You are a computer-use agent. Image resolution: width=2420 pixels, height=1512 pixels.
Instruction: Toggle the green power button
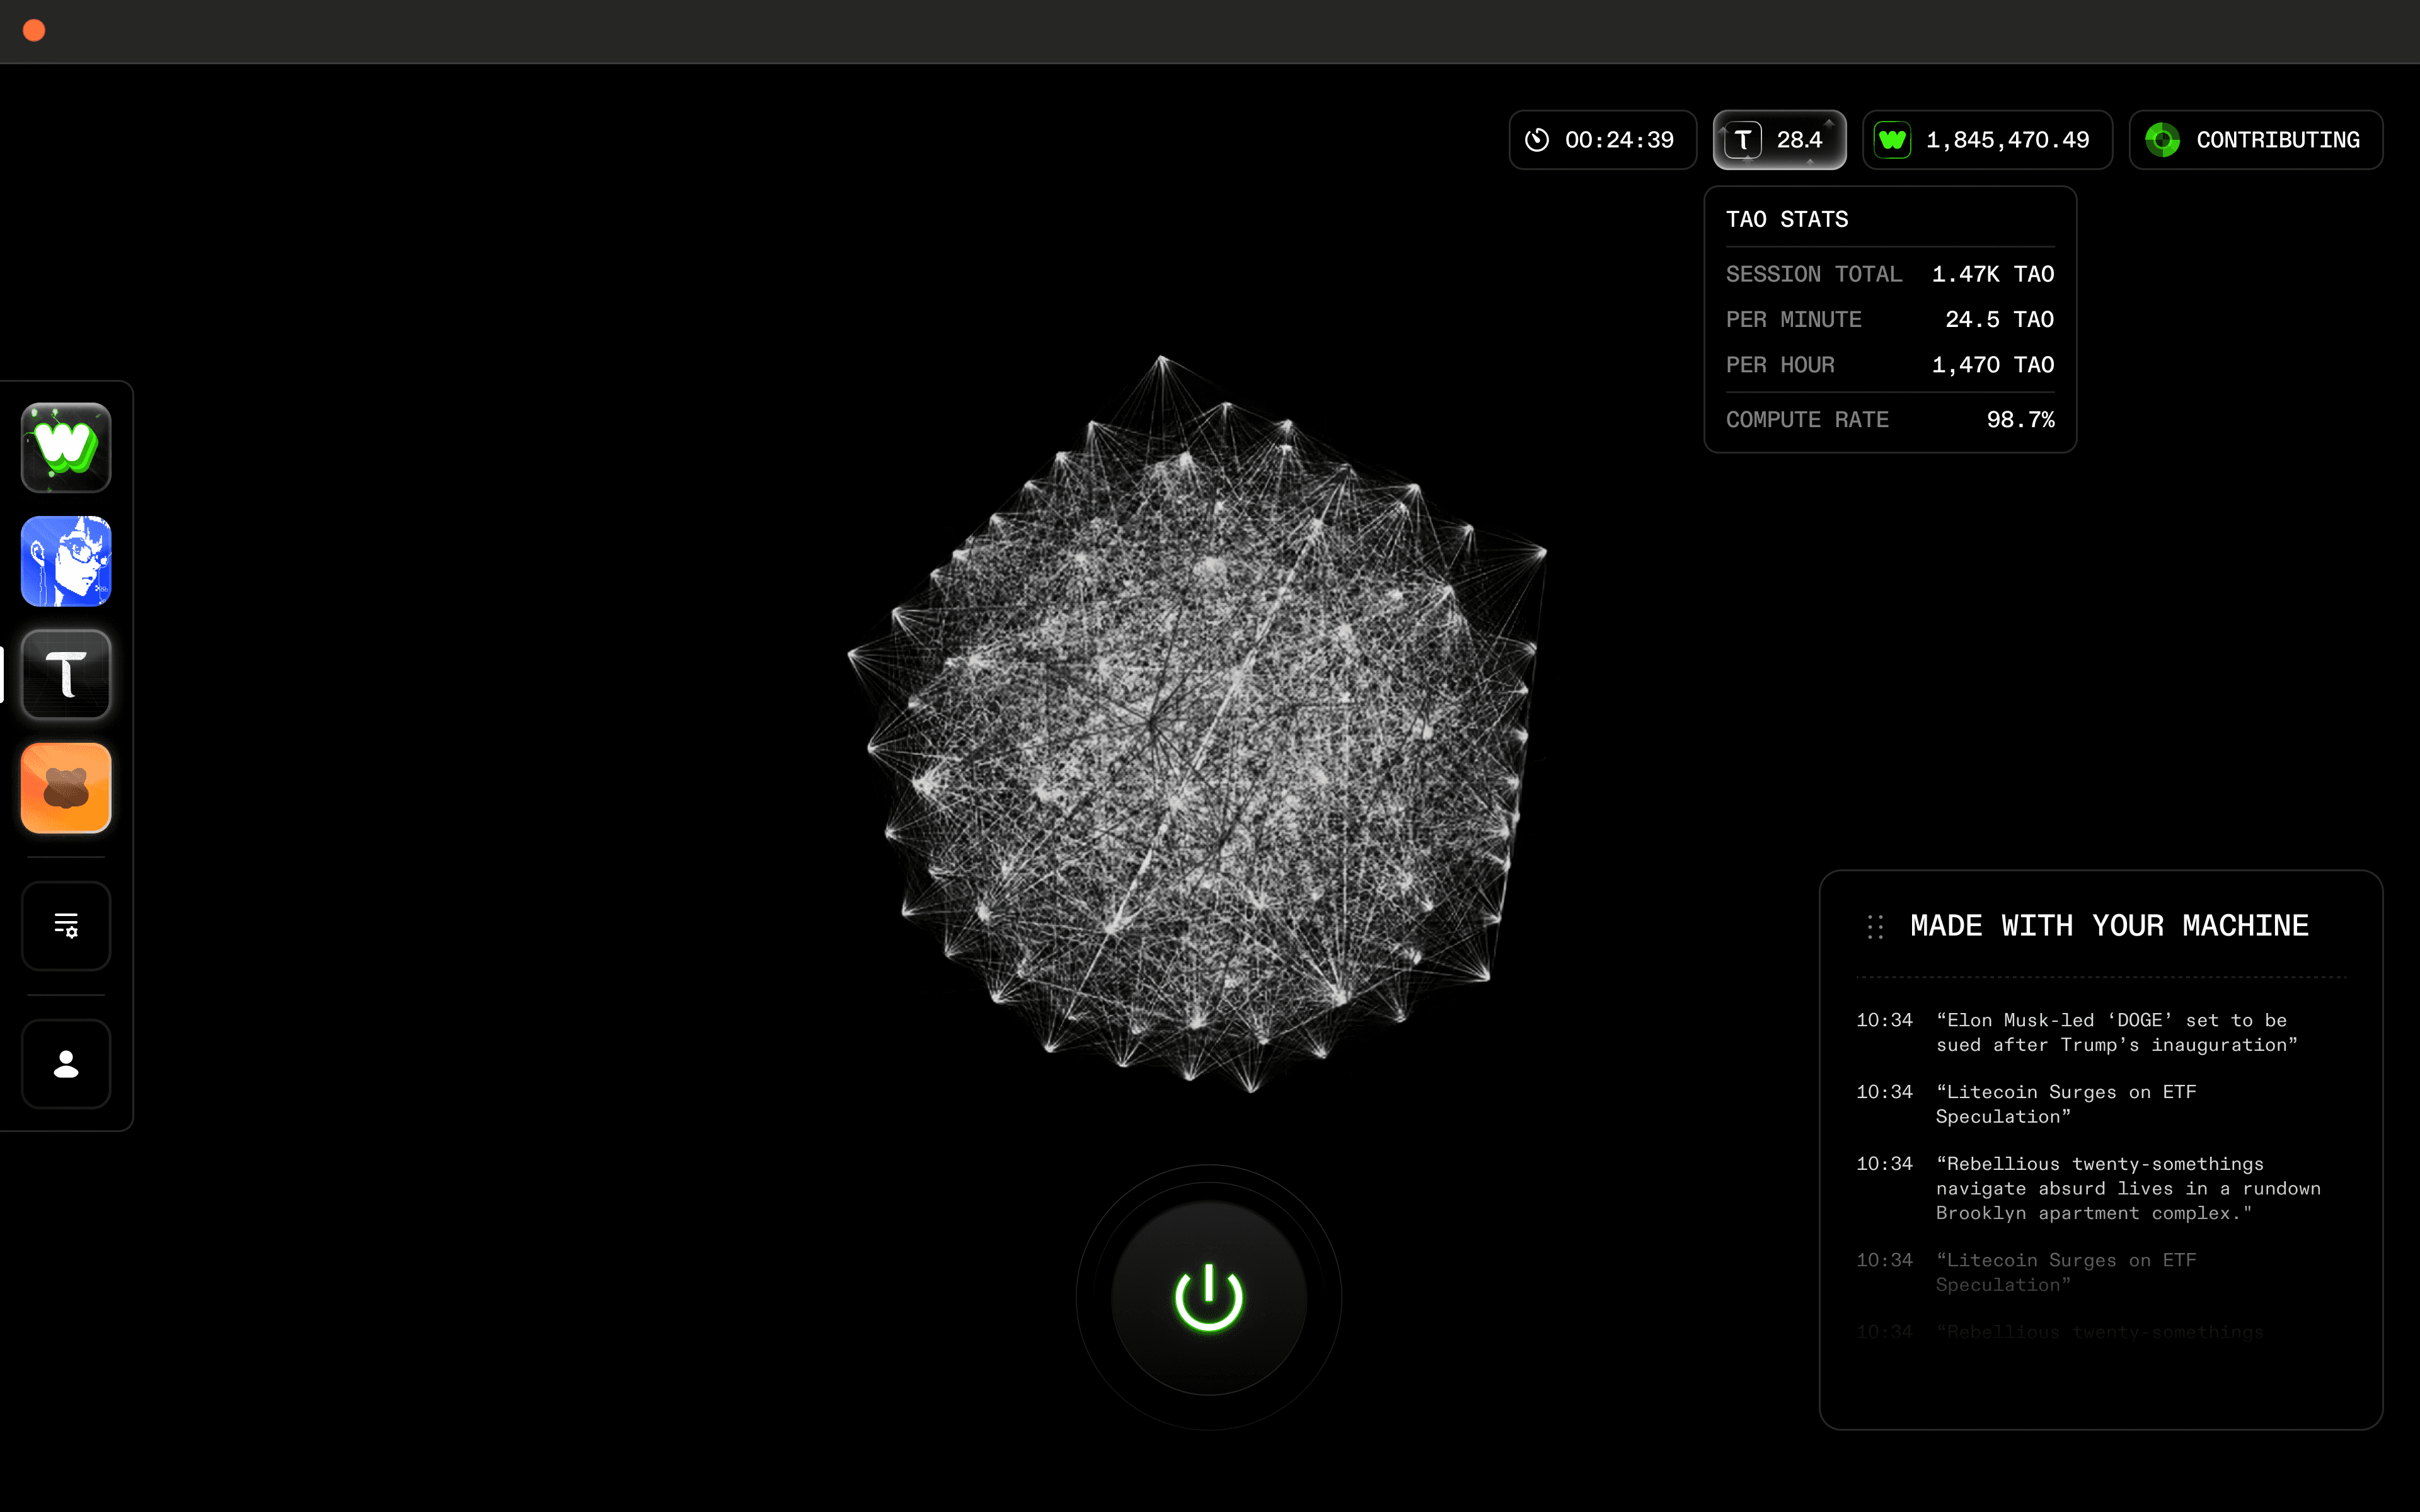click(x=1208, y=1297)
